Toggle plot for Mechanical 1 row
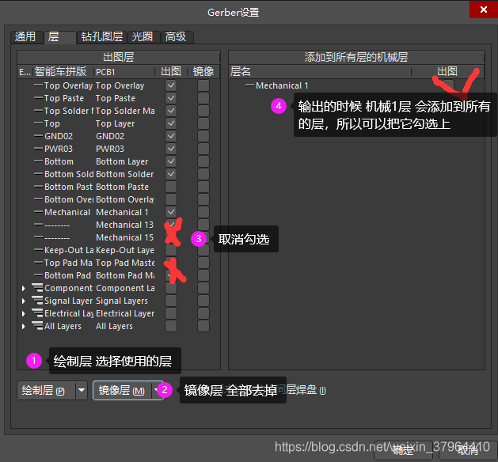 (171, 212)
